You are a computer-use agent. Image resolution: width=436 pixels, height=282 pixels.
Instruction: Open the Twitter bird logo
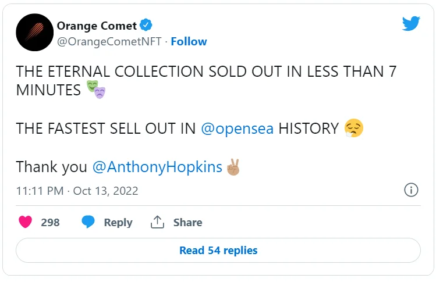click(411, 24)
